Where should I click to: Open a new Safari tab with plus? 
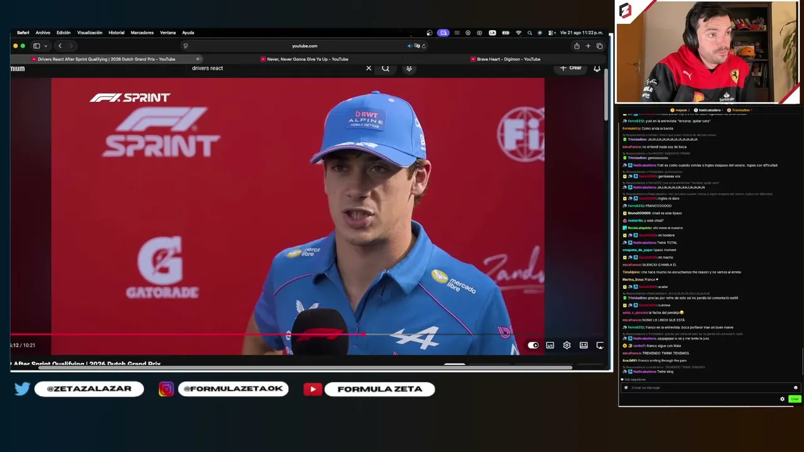pos(588,46)
